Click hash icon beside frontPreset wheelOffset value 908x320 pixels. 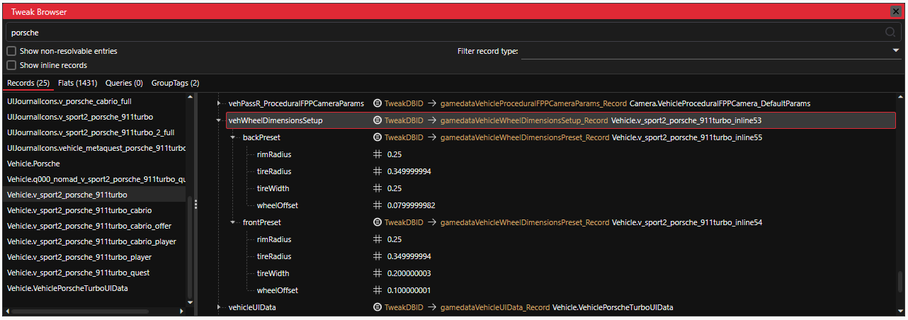pos(378,290)
